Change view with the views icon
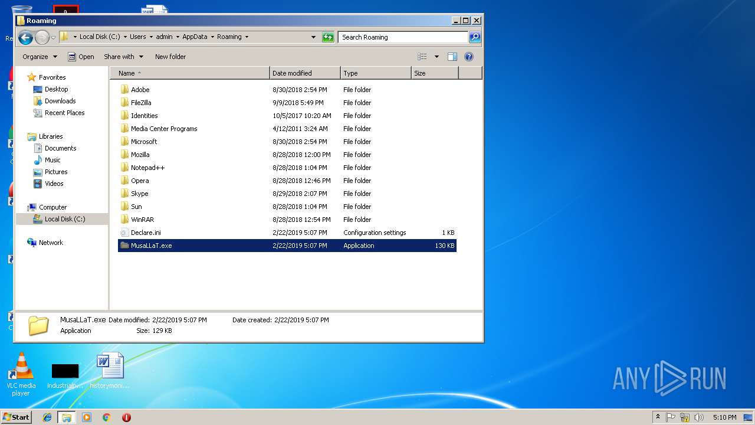This screenshot has height=425, width=755. [x=422, y=57]
